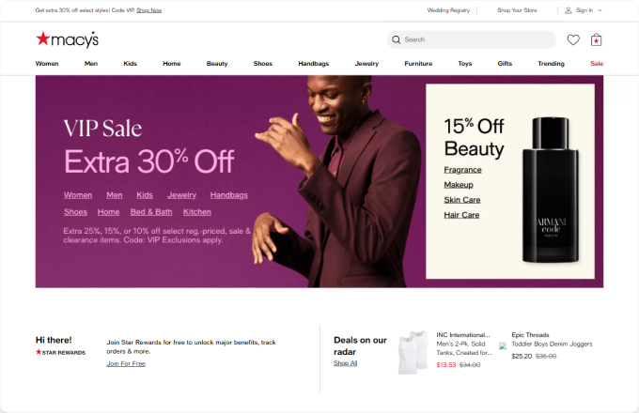Open Fragrance link under 15% Off Beauty
The width and height of the screenshot is (639, 413).
coord(462,170)
